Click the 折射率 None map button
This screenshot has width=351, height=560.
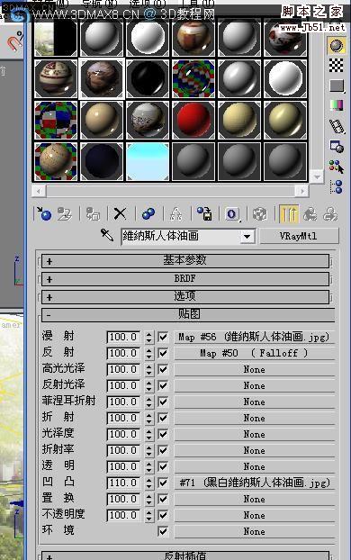click(254, 450)
